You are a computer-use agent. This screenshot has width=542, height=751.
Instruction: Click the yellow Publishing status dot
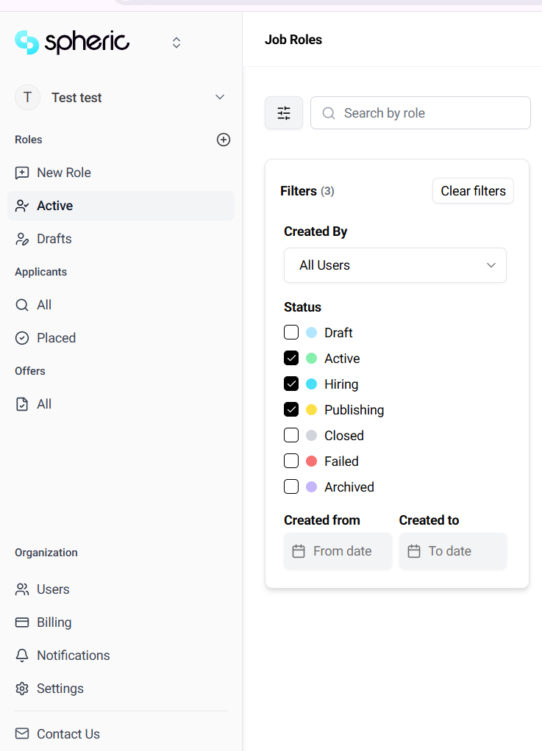[x=312, y=410]
